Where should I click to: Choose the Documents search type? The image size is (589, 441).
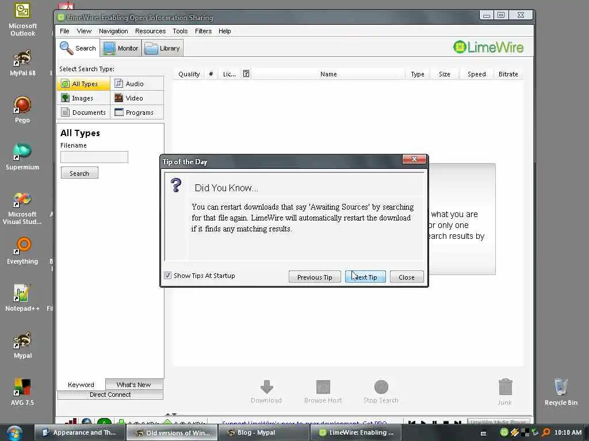(x=83, y=112)
